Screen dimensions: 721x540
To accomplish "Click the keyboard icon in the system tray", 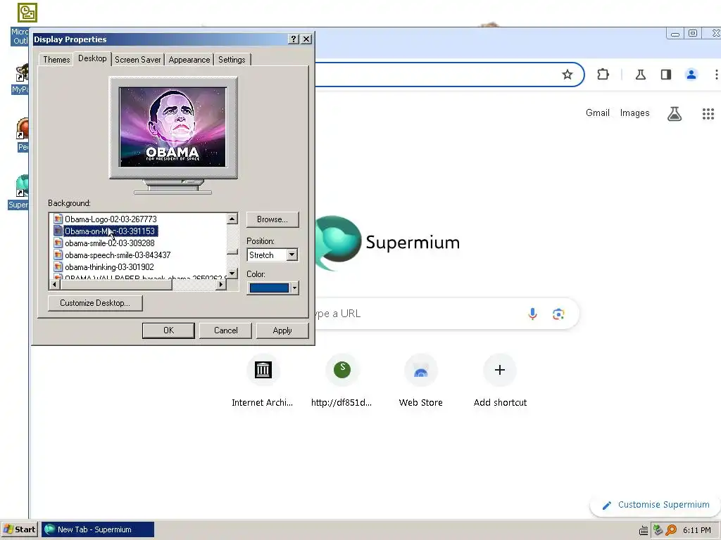I will click(644, 531).
